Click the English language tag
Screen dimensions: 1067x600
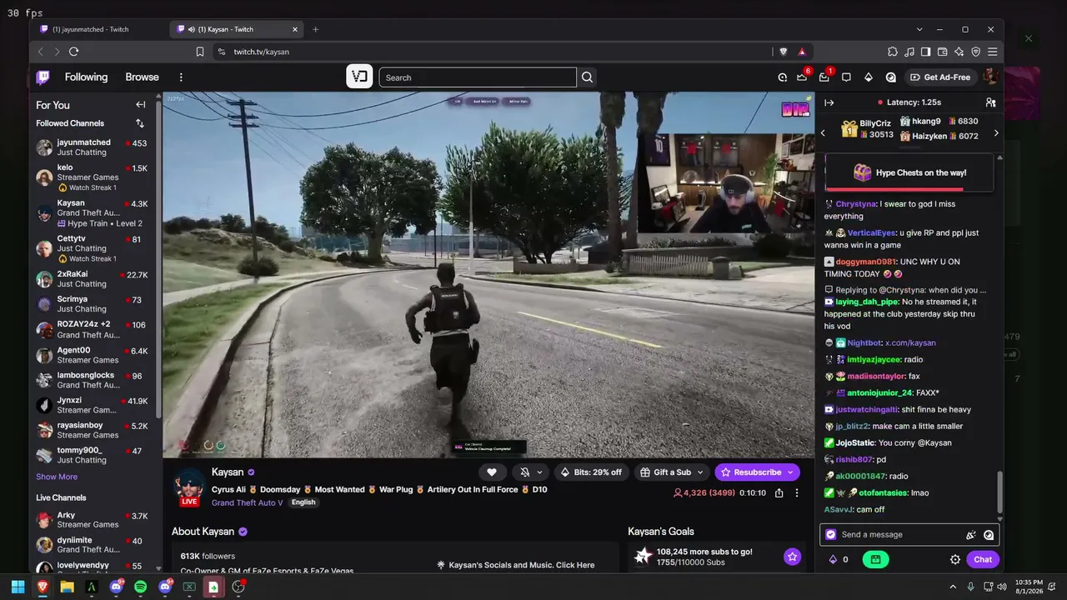coord(303,502)
